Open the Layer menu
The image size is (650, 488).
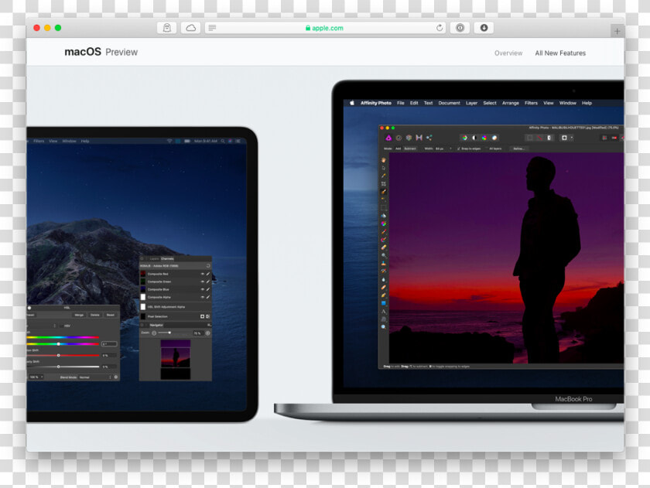[x=471, y=103]
